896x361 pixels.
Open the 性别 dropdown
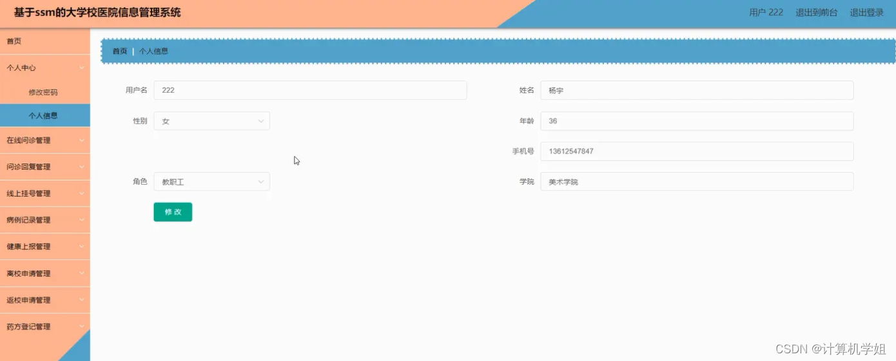click(211, 121)
